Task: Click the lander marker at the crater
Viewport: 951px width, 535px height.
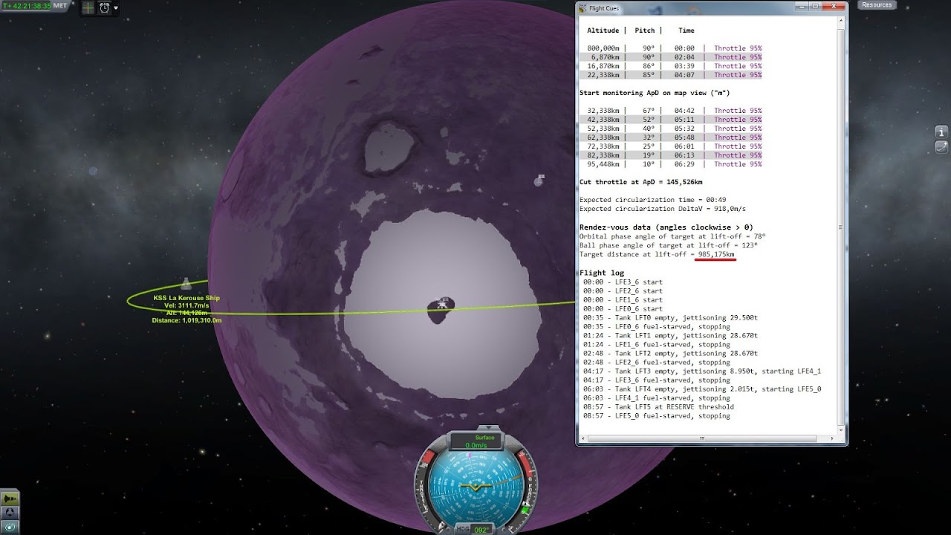Action: pos(443,303)
